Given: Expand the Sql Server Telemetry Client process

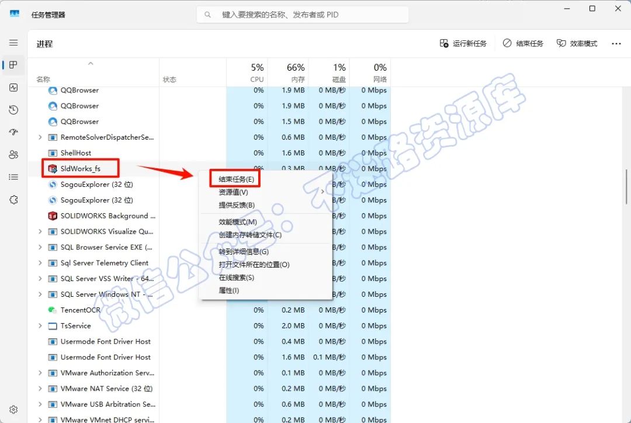Looking at the screenshot, I should pyautogui.click(x=40, y=263).
